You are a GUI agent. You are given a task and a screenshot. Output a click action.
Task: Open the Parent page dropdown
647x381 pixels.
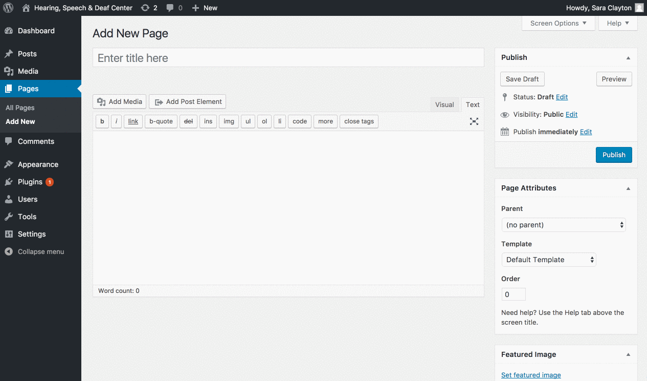click(564, 225)
